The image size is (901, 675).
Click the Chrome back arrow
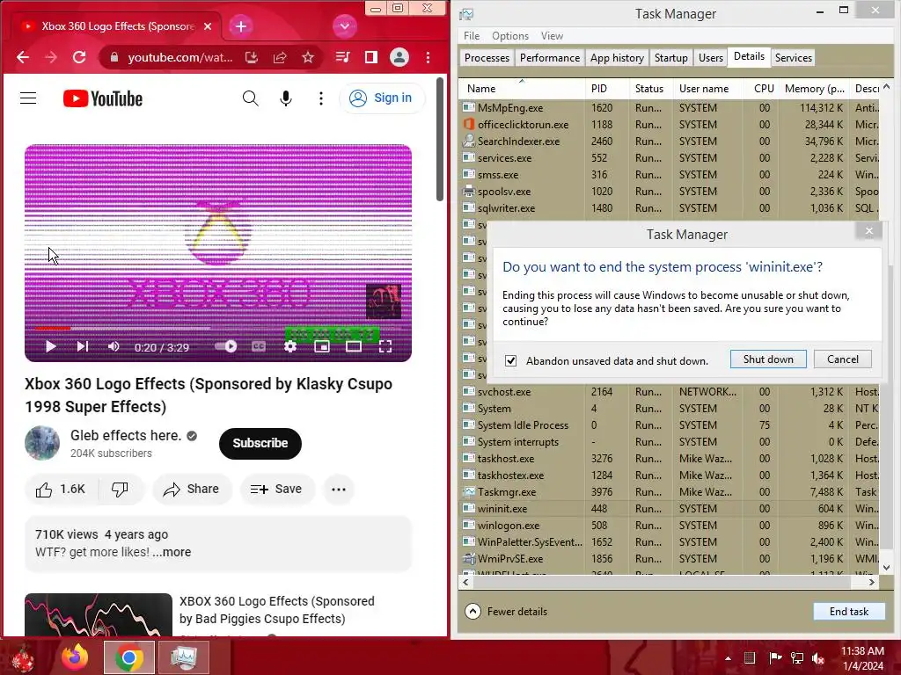[23, 57]
